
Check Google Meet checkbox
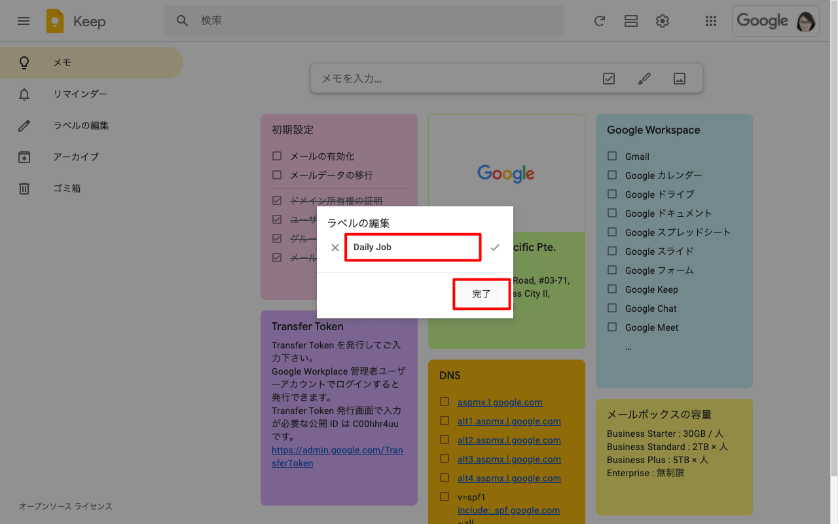[612, 327]
